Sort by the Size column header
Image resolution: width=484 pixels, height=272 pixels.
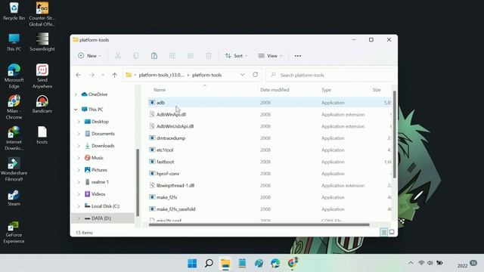[x=377, y=90]
